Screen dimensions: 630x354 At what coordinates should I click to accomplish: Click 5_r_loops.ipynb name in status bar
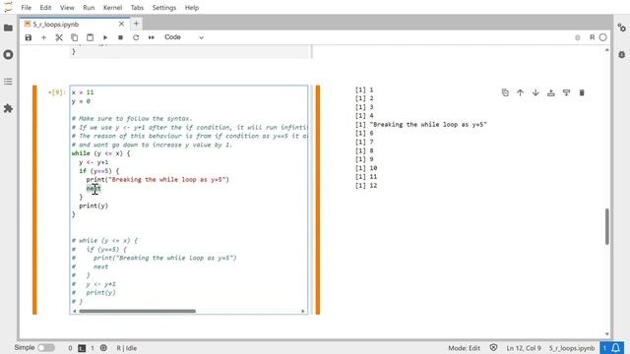(571, 348)
